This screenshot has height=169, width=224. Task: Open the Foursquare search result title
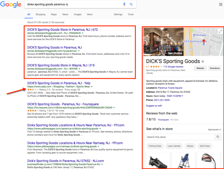[x=63, y=104]
